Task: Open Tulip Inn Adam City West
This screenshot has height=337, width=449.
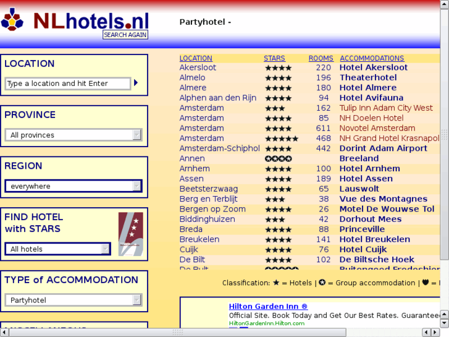Action: (386, 108)
